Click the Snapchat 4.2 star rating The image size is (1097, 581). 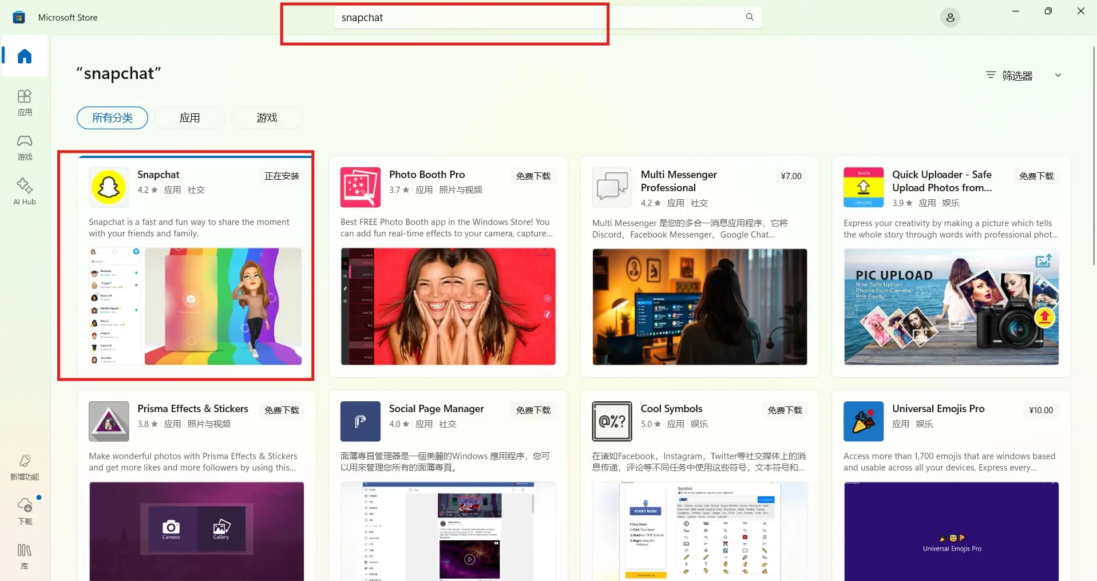tap(148, 190)
